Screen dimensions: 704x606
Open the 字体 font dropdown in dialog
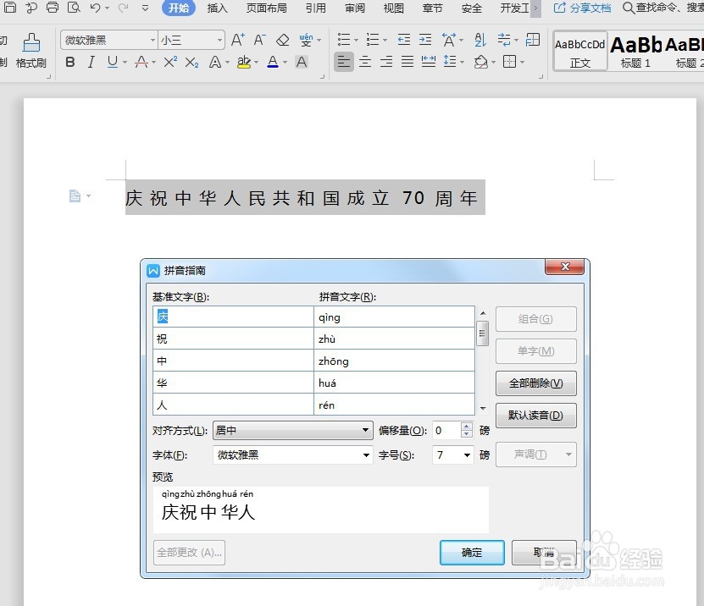tap(366, 454)
